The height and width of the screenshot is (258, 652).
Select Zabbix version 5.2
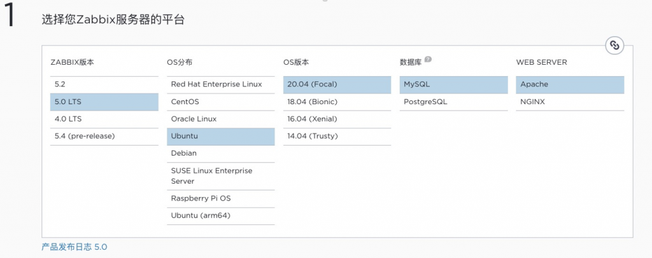[x=104, y=85]
